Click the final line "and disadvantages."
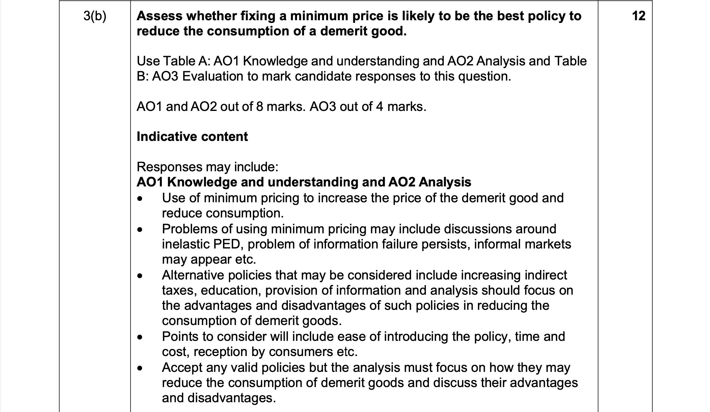 coord(219,398)
